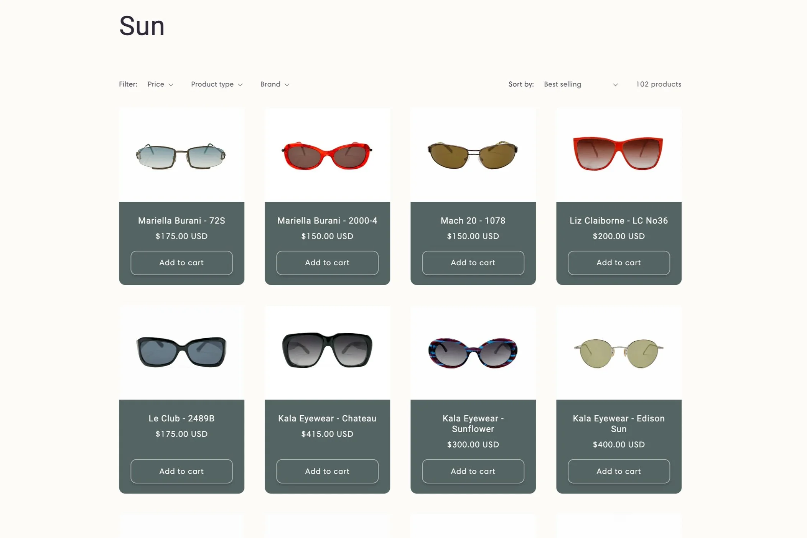
Task: Open the Best selling sort dropdown
Action: 580,84
